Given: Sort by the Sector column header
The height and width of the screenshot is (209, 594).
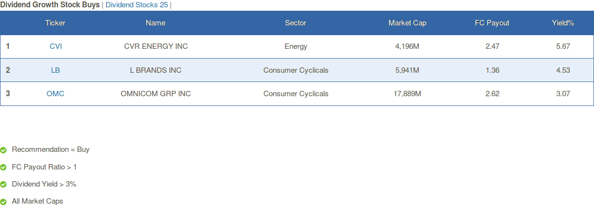Looking at the screenshot, I should tap(296, 23).
